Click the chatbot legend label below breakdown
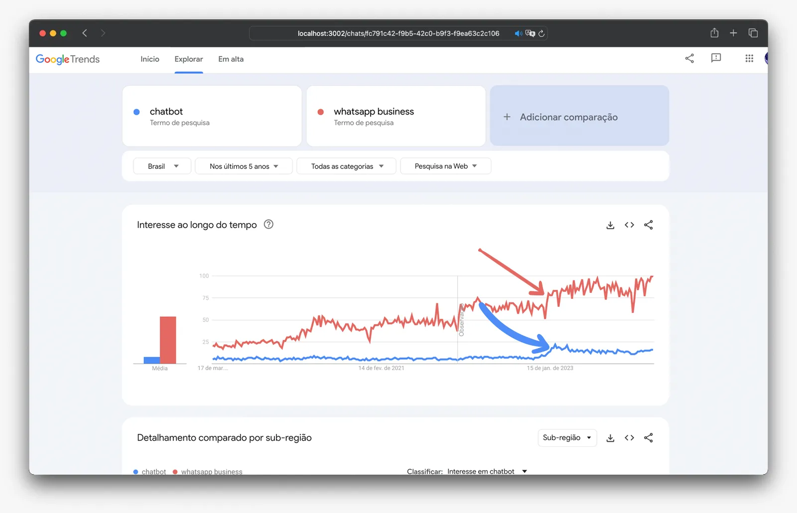The width and height of the screenshot is (797, 513). (x=154, y=471)
